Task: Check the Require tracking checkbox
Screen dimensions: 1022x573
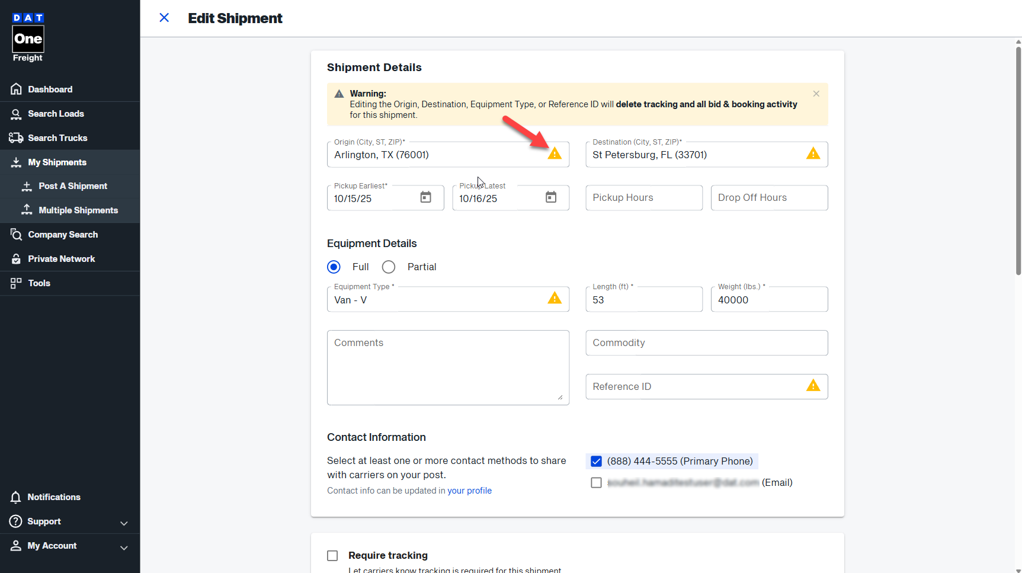Action: [332, 556]
